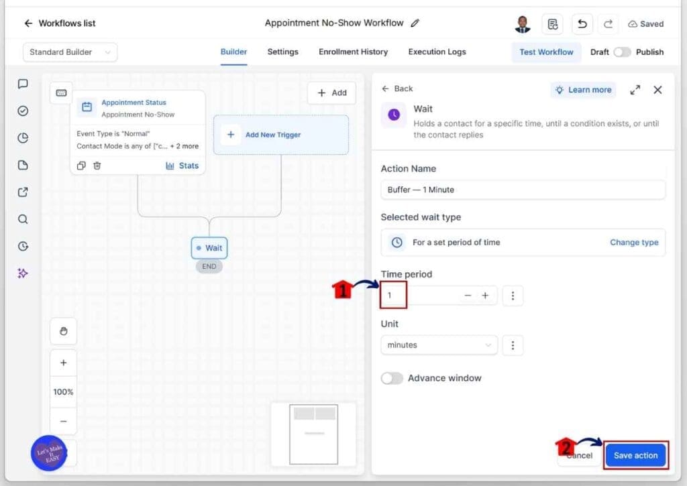The image size is (687, 486).
Task: Click Change type link
Action: coord(634,243)
